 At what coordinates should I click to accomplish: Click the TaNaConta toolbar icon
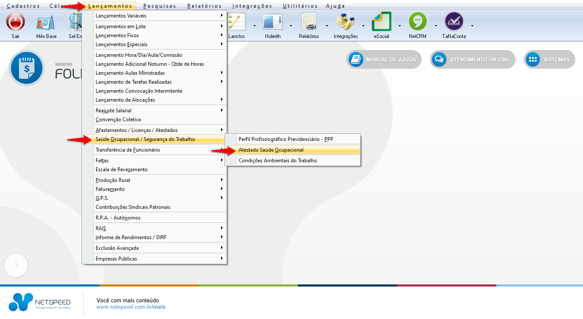(x=454, y=22)
